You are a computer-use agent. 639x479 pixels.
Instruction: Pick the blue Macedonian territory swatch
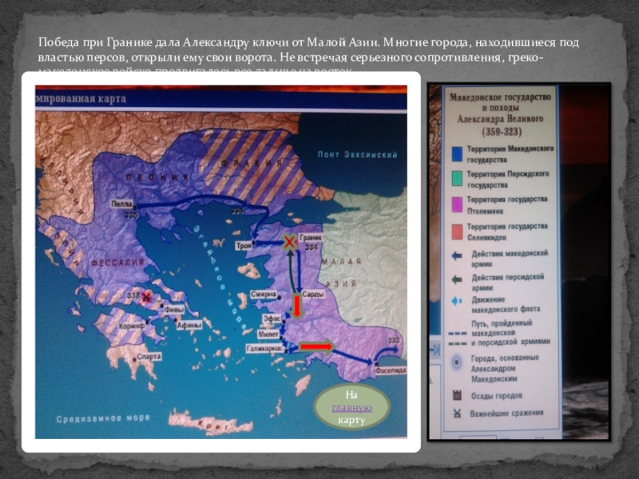pos(457,154)
